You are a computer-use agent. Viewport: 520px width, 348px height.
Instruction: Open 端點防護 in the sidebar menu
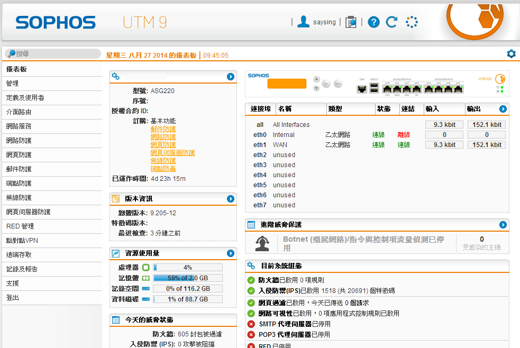[52, 184]
